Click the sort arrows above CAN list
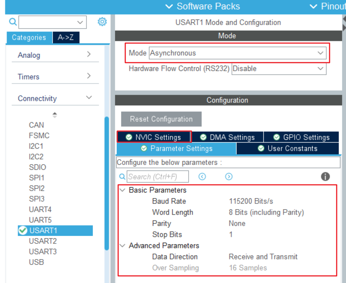The height and width of the screenshot is (283, 346). pyautogui.click(x=55, y=115)
